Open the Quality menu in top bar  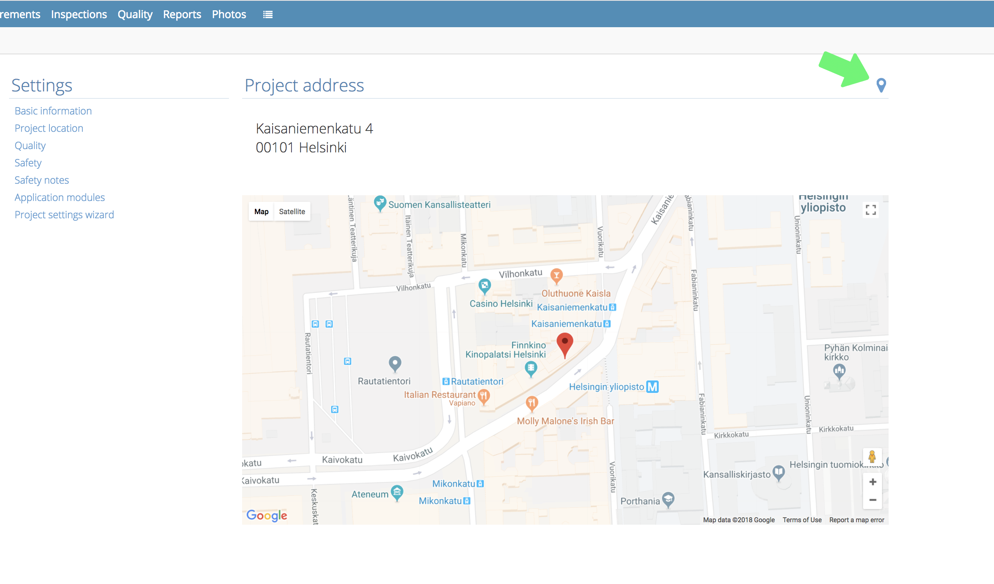pos(135,14)
